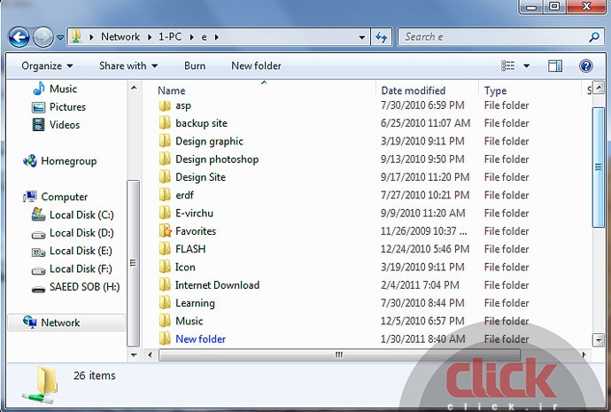Open SAEED SOB (H:) drive
The height and width of the screenshot is (412, 611).
(75, 287)
